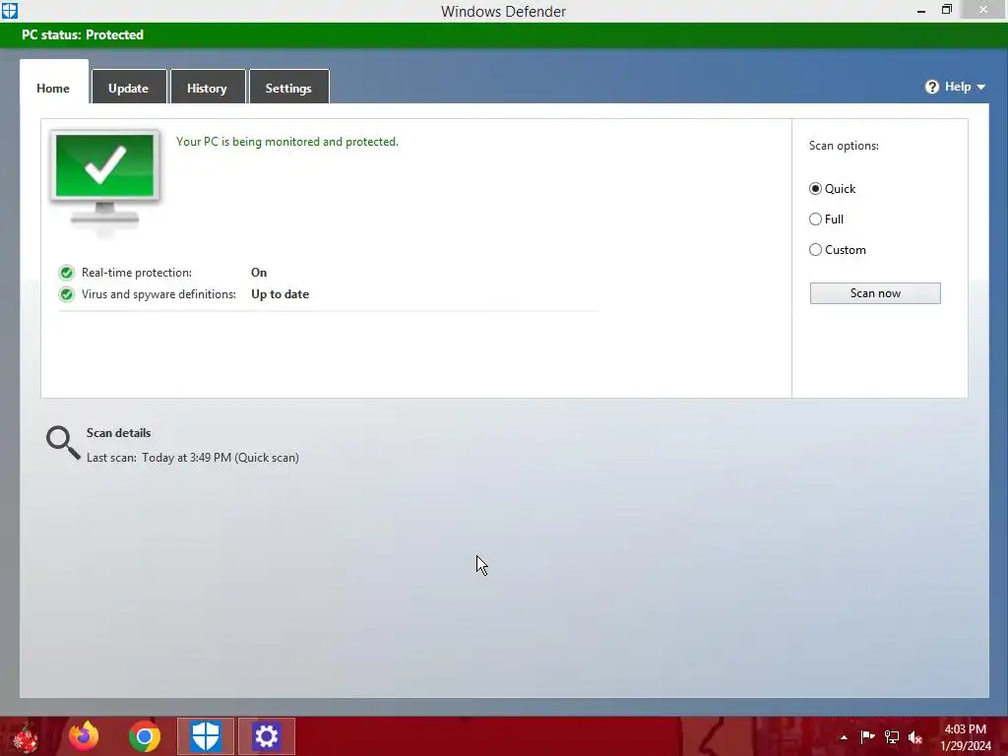Select the Quick scan option

832,188
